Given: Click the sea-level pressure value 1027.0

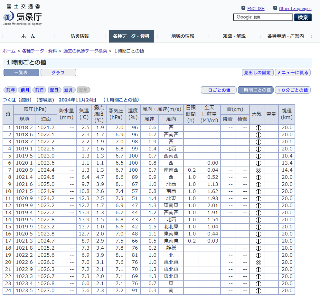Looking at the screenshot, I should click(46, 291).
